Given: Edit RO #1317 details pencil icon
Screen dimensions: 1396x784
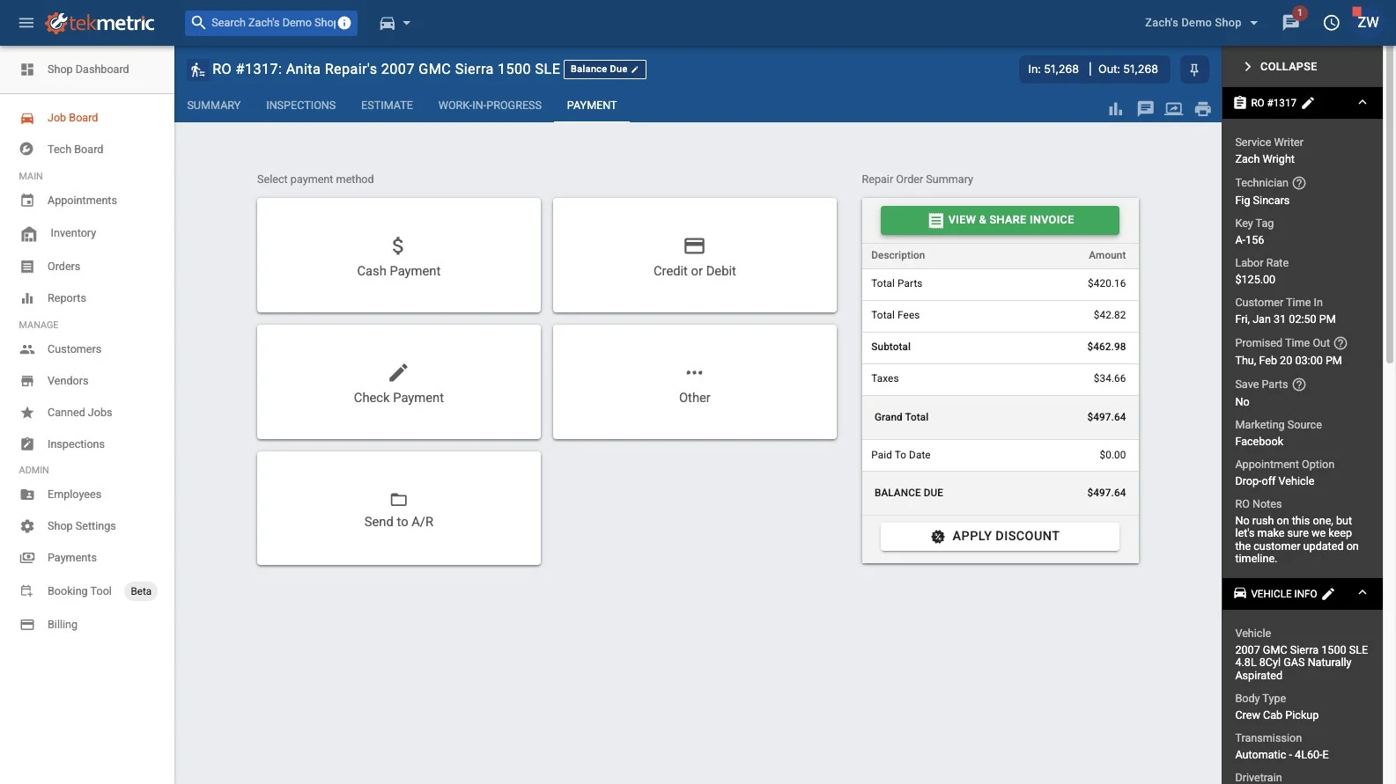Looking at the screenshot, I should coord(1308,103).
